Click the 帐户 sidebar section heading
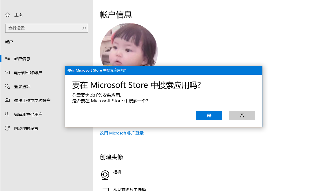This screenshot has width=316, height=191. (x=9, y=42)
